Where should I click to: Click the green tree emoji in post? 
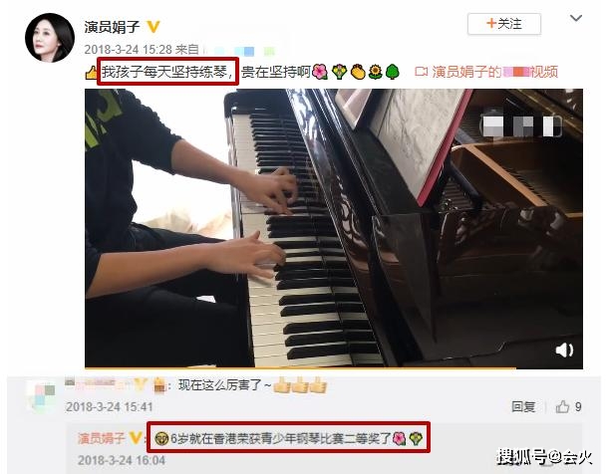[x=392, y=72]
